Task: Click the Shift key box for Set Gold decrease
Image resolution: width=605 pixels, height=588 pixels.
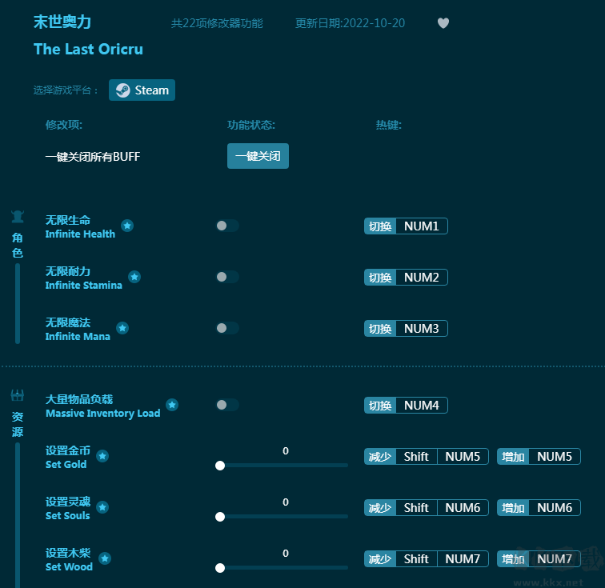Action: 416,457
